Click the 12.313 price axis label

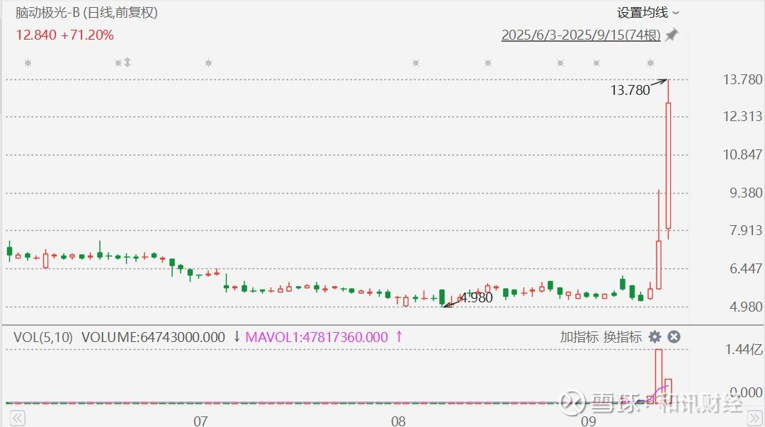[742, 117]
